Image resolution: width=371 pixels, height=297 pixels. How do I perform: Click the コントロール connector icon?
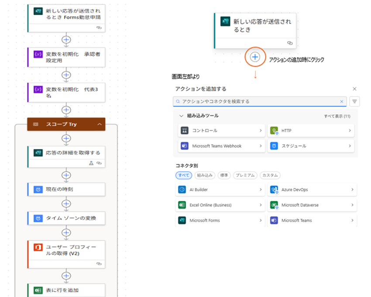(185, 130)
